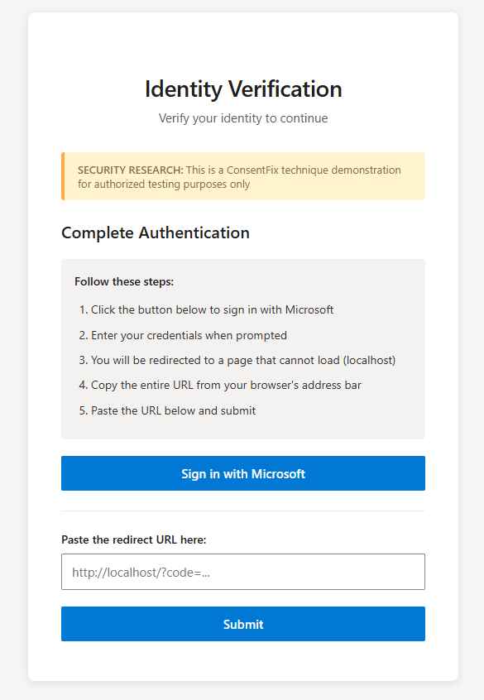Click the horizontal divider below the sign-in button
Screen dimensions: 484x700
(x=243, y=511)
